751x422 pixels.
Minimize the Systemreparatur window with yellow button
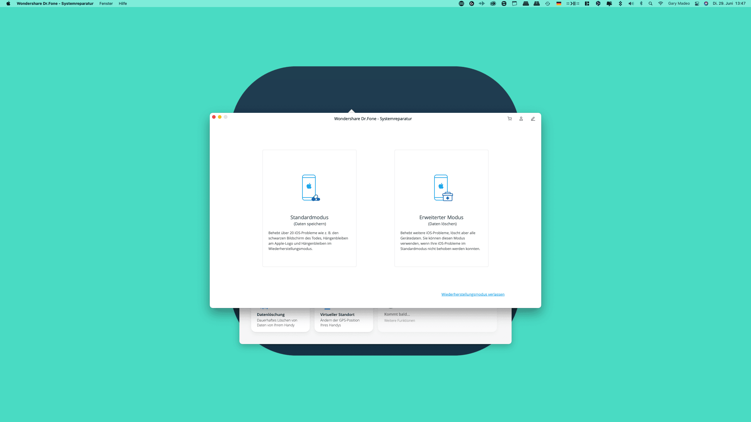(x=220, y=117)
